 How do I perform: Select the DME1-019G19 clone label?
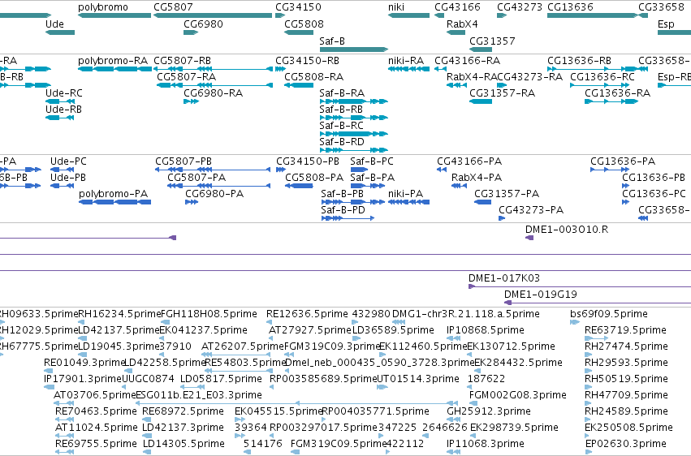(541, 294)
